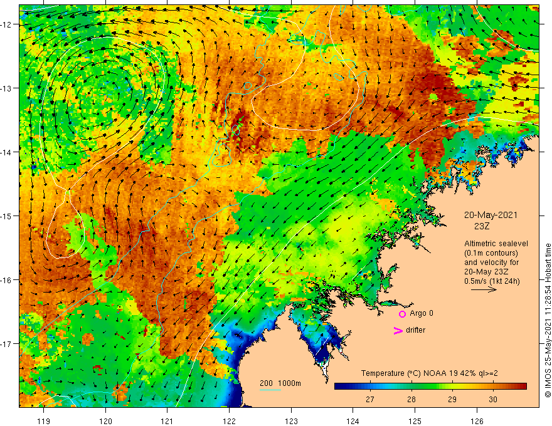Click the 120 longitude axis label
The width and height of the screenshot is (552, 426).
pos(105,421)
